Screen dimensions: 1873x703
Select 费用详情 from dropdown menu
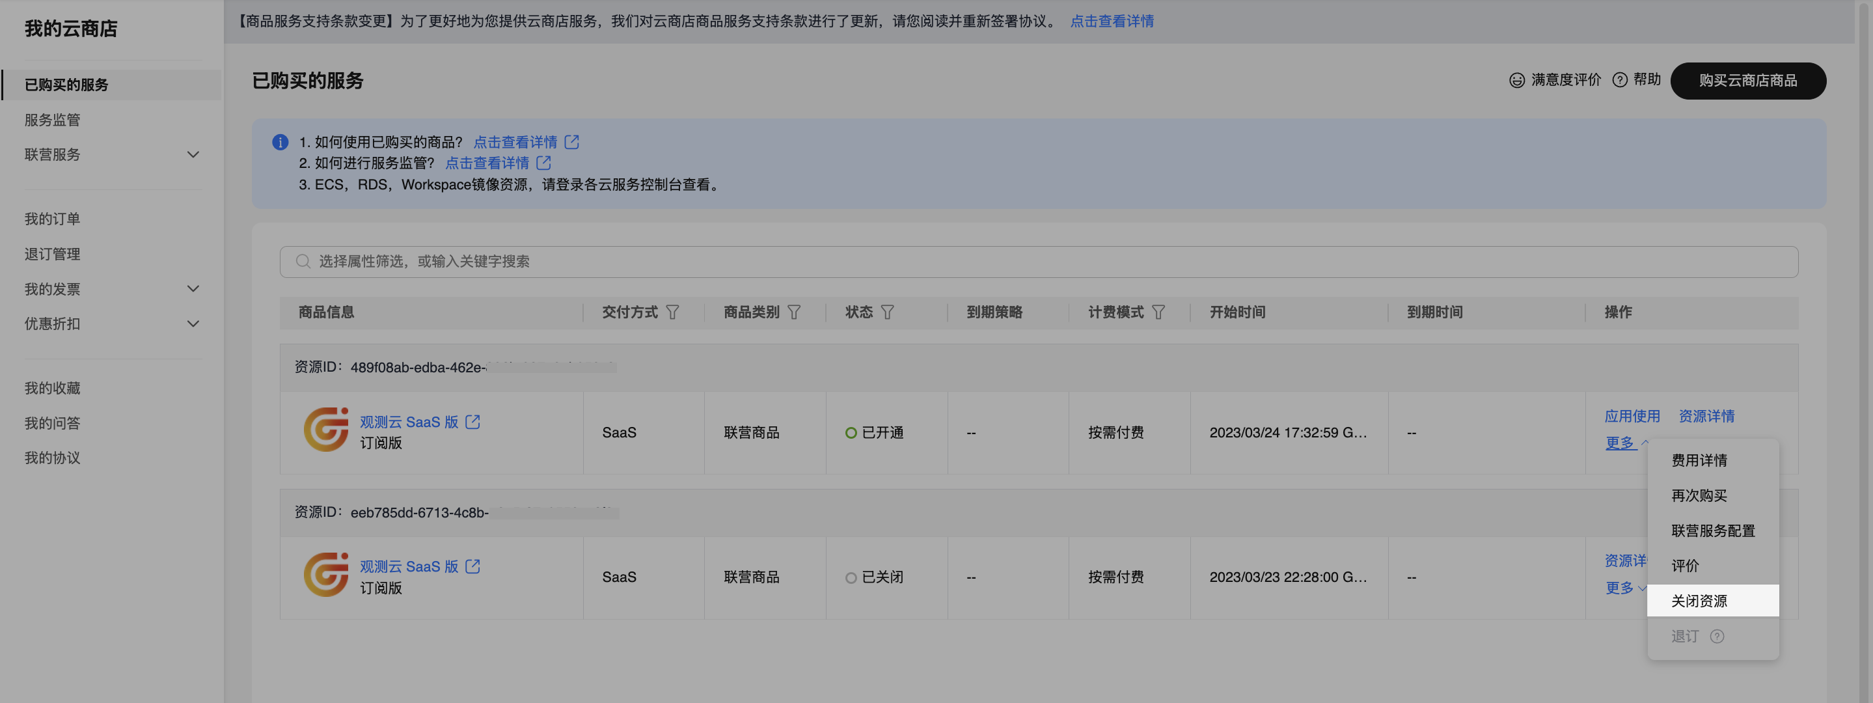pos(1699,460)
